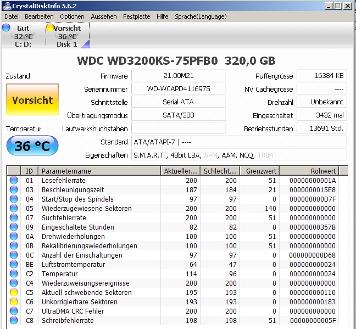
Task: Click the blue orb for Start/Stop des Spindels
Action: 14,199
